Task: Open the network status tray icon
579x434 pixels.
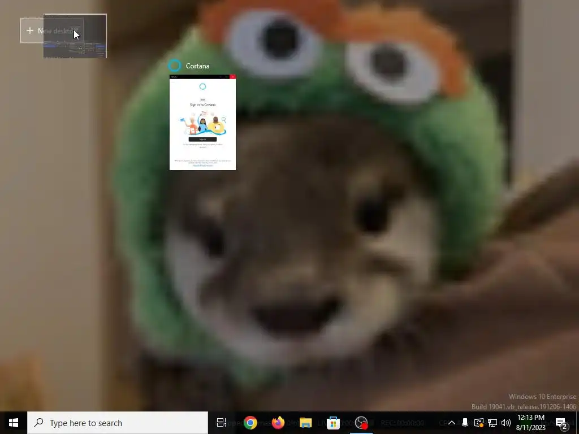Action: coord(492,423)
